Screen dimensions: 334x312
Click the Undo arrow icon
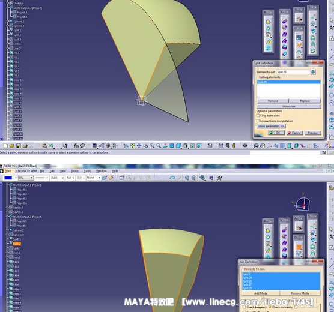pos(51,146)
